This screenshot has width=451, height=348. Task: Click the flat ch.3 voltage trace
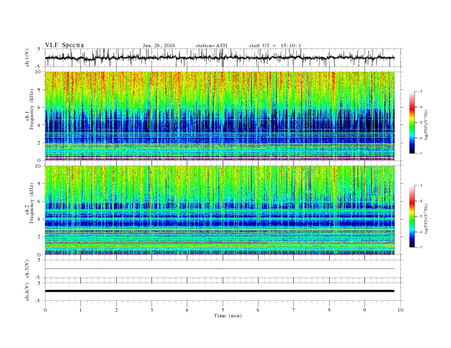pyautogui.click(x=219, y=269)
